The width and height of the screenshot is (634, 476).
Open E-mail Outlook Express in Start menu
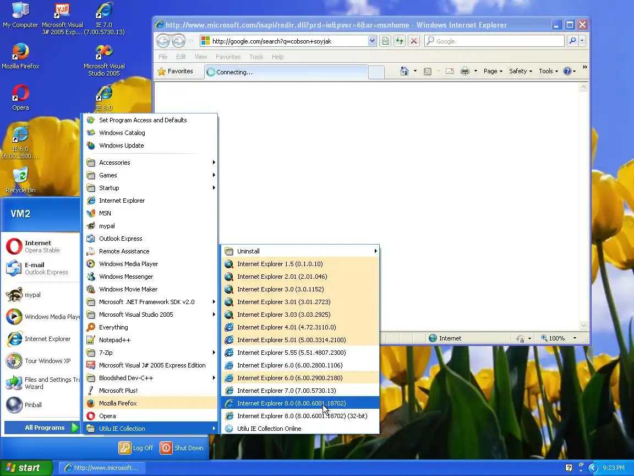40,268
